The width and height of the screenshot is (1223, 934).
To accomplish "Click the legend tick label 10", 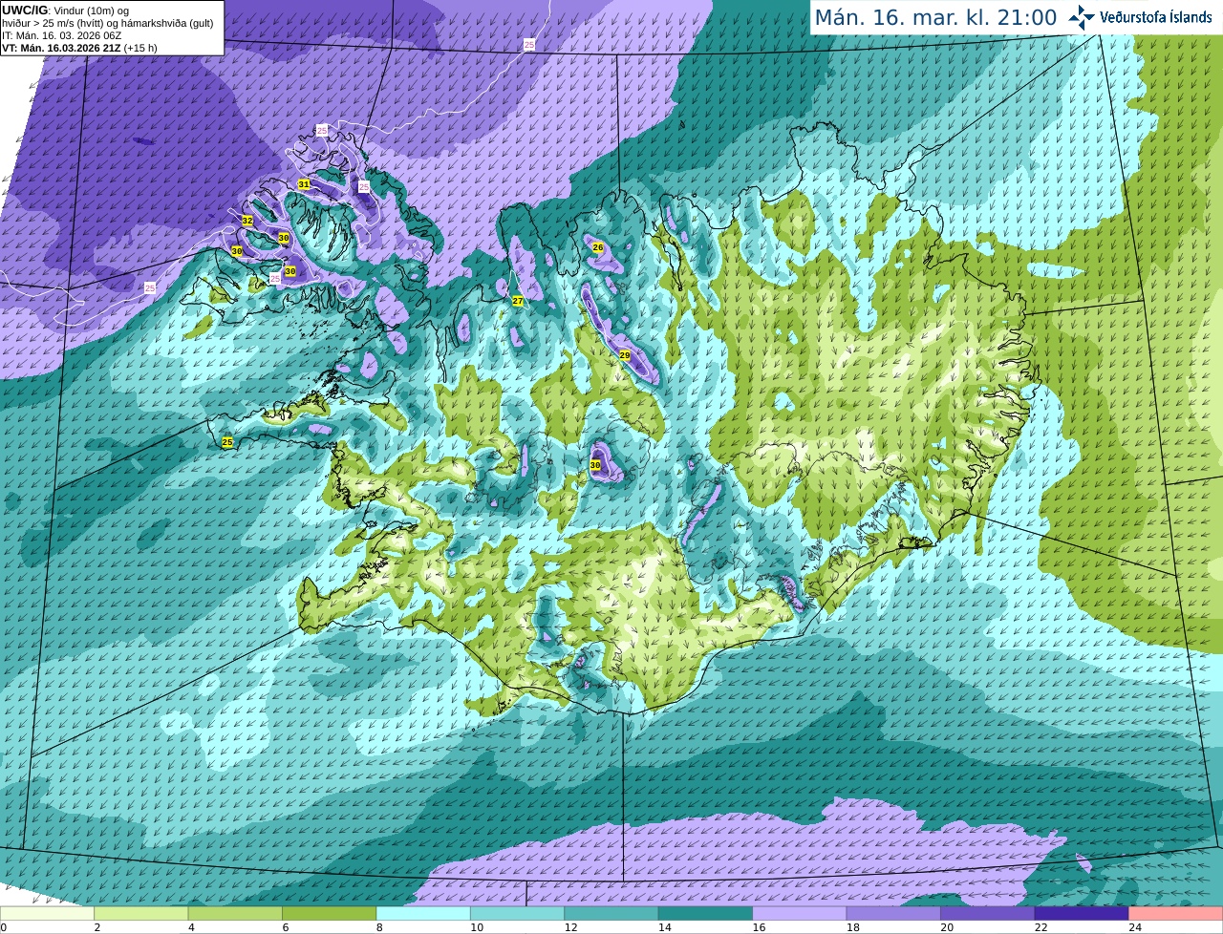I will [x=476, y=927].
